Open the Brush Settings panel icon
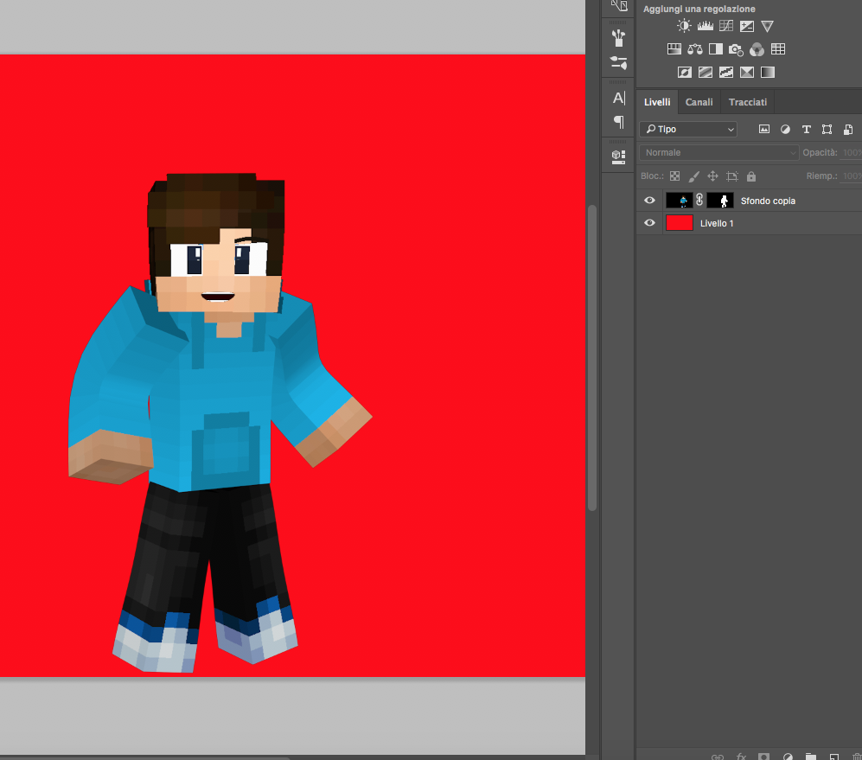Viewport: 862px width, 760px height. (618, 63)
